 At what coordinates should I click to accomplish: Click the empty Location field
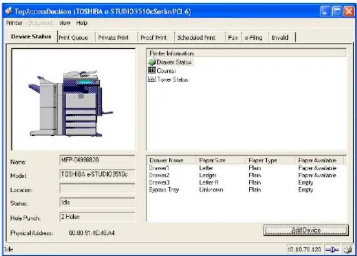[x=97, y=188]
